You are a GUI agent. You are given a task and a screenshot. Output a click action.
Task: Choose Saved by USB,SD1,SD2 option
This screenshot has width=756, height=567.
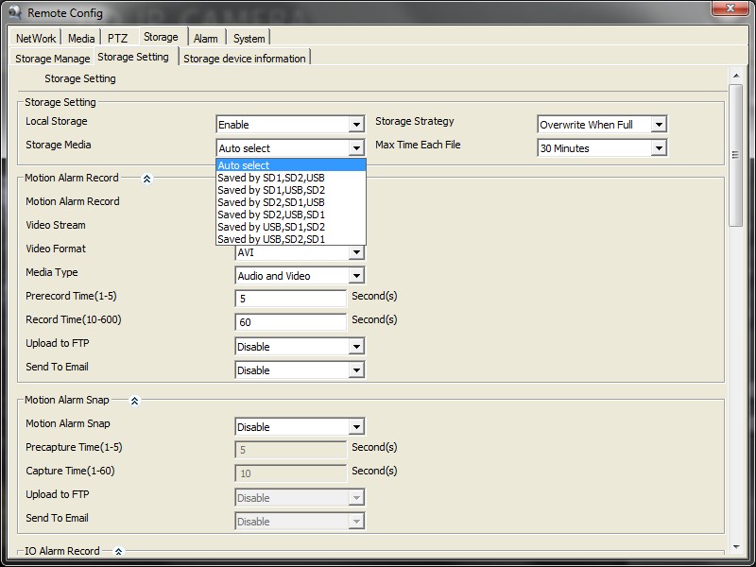pos(291,227)
